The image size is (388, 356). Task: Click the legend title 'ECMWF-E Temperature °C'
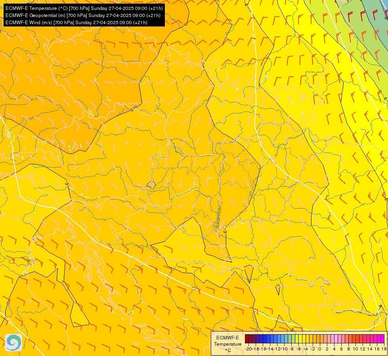point(227,344)
